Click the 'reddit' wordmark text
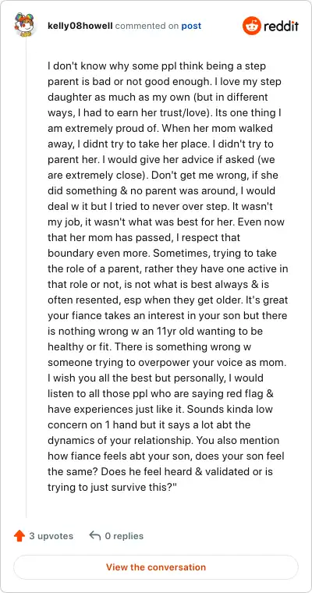Viewport: 312px width, 593px height. pyautogui.click(x=281, y=26)
